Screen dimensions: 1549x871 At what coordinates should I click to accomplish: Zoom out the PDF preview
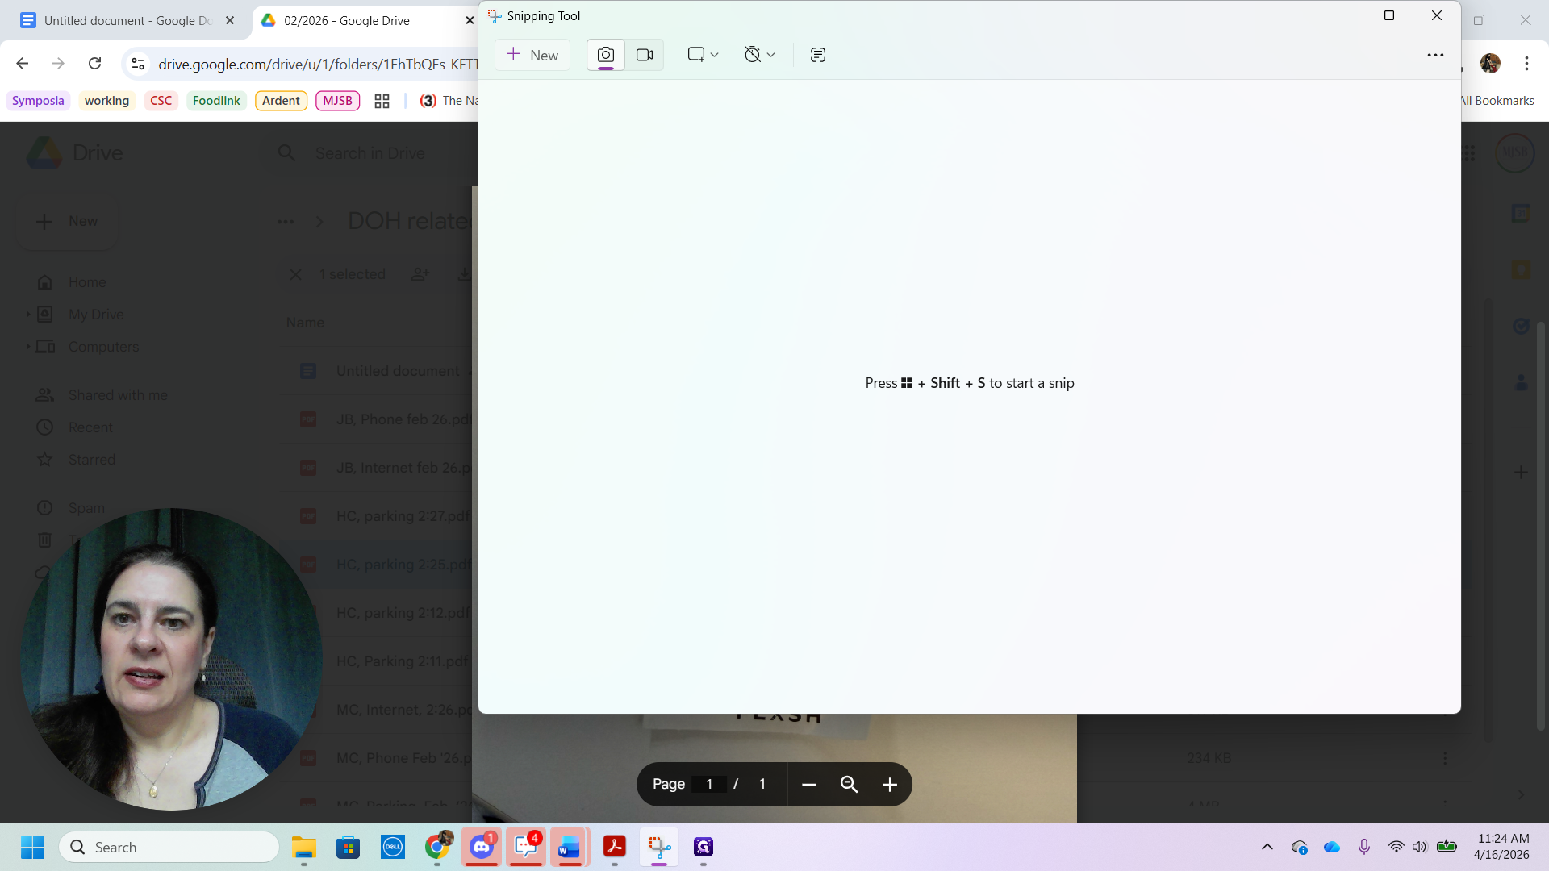(x=809, y=785)
